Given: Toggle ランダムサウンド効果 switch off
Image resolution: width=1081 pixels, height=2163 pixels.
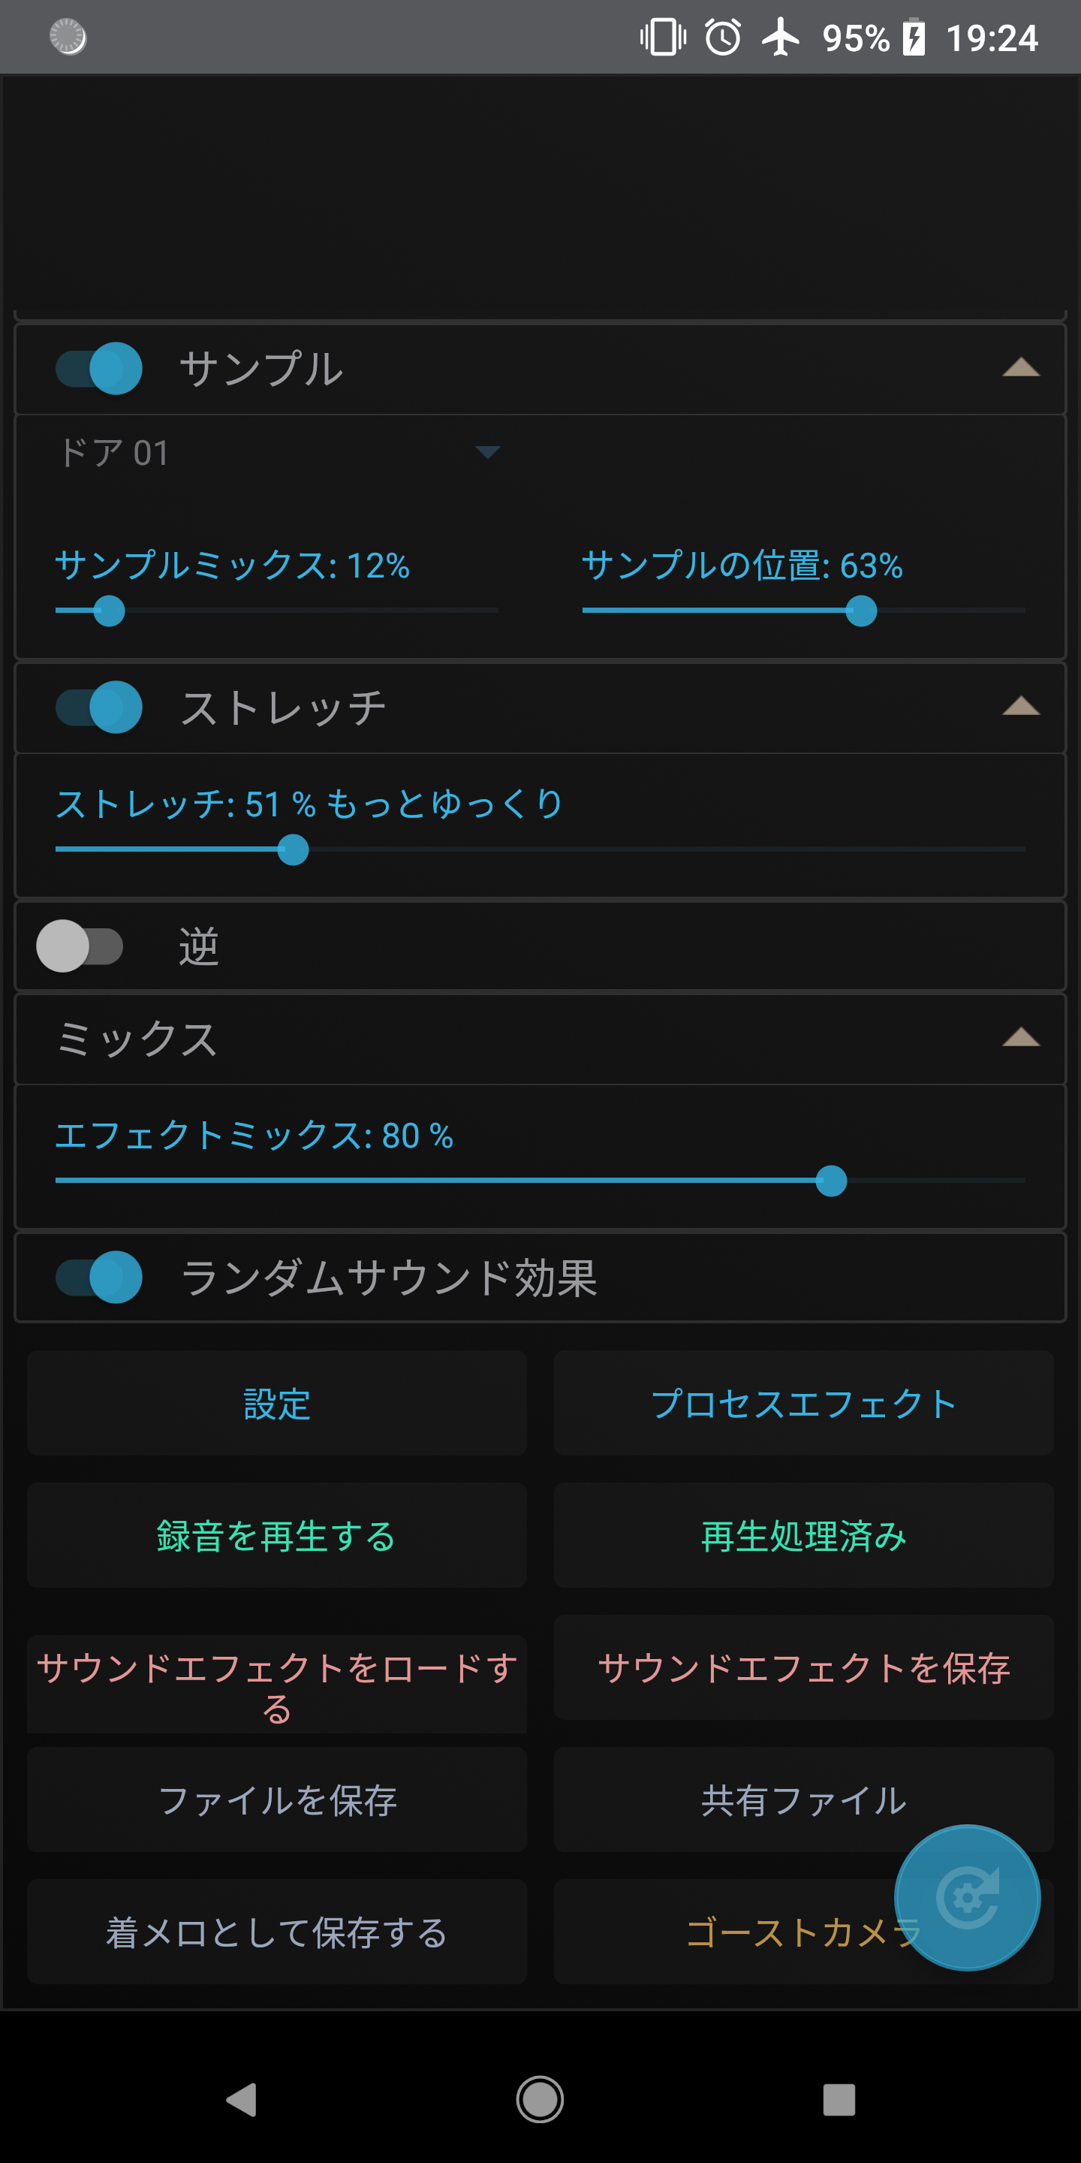Looking at the screenshot, I should point(99,1277).
